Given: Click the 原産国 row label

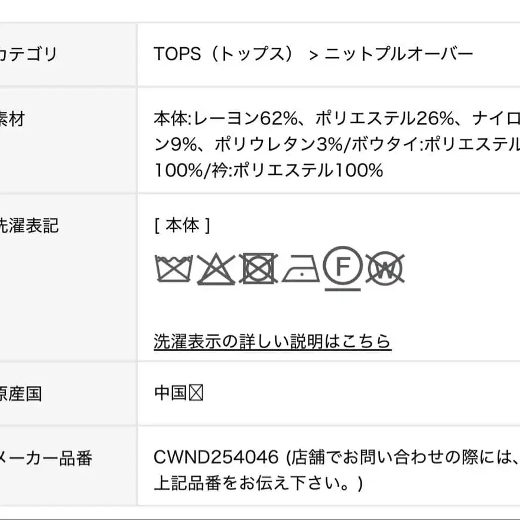Looking at the screenshot, I should coord(21,394).
